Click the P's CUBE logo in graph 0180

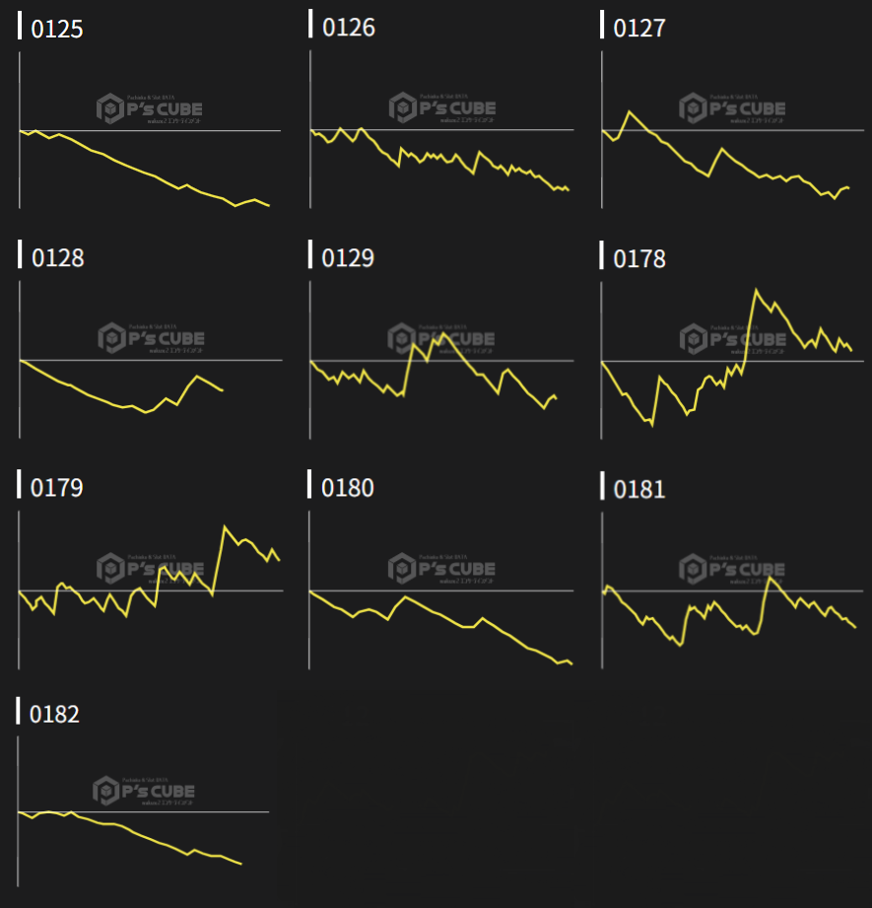point(442,569)
